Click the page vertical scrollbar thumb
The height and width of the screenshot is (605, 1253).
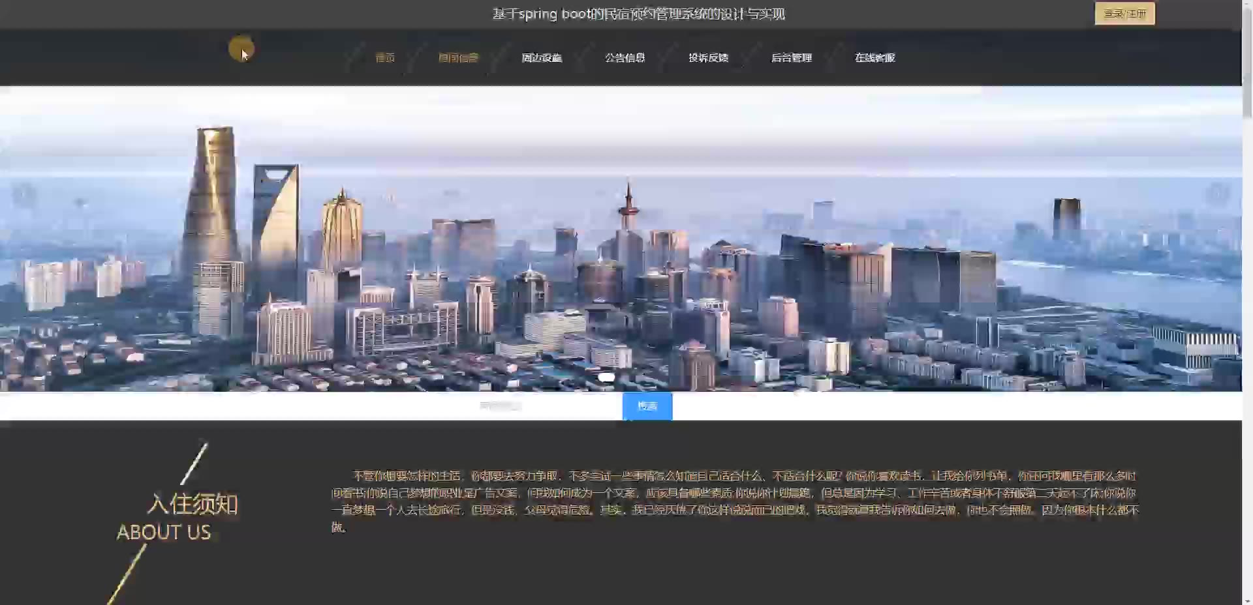pyautogui.click(x=1247, y=64)
